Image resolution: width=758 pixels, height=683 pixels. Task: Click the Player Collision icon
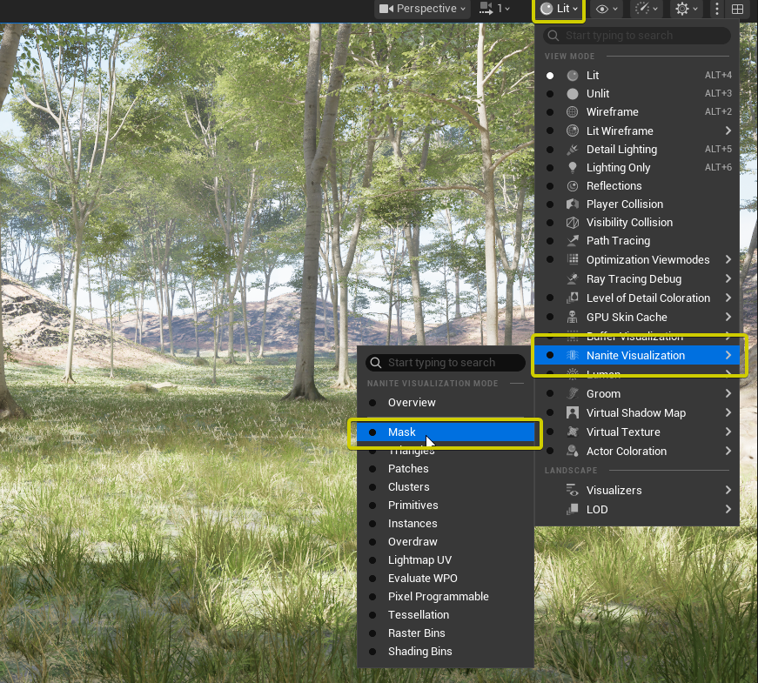(573, 204)
